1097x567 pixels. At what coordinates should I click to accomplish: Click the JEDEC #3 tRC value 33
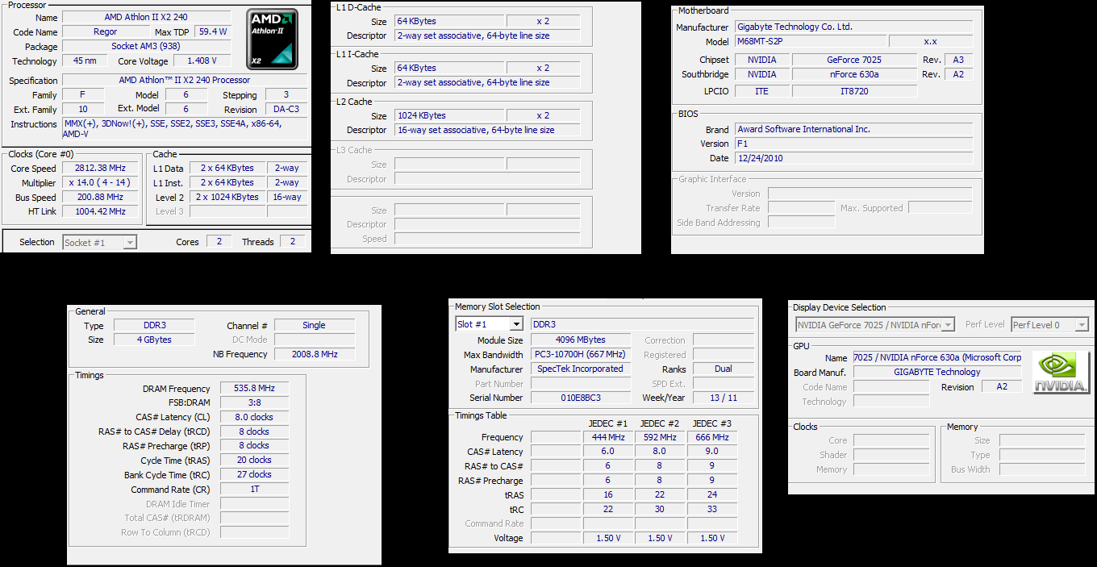711,509
